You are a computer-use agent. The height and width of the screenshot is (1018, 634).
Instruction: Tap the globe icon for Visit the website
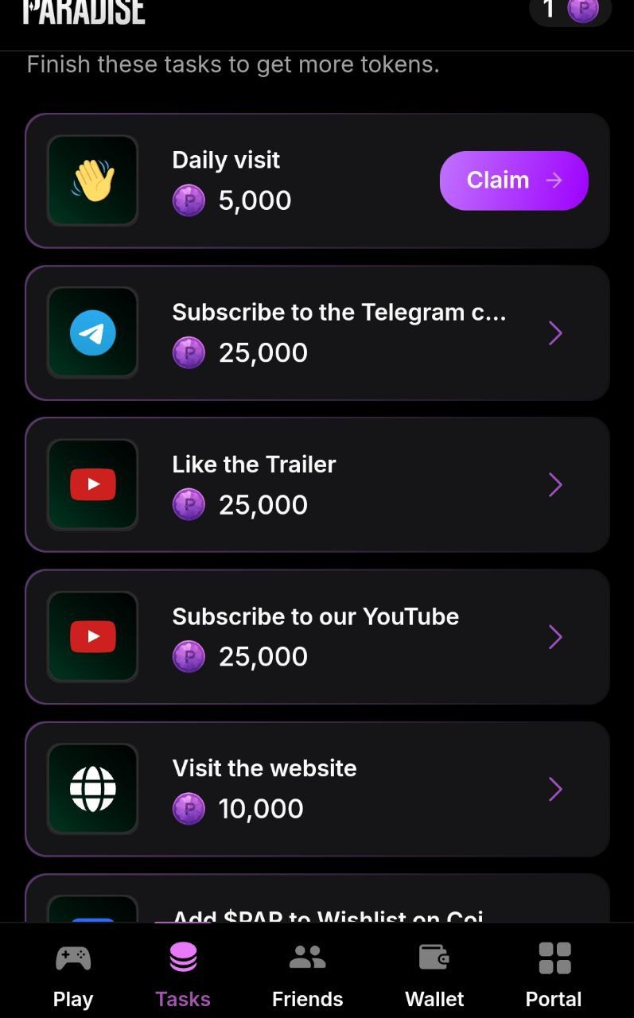(x=92, y=788)
